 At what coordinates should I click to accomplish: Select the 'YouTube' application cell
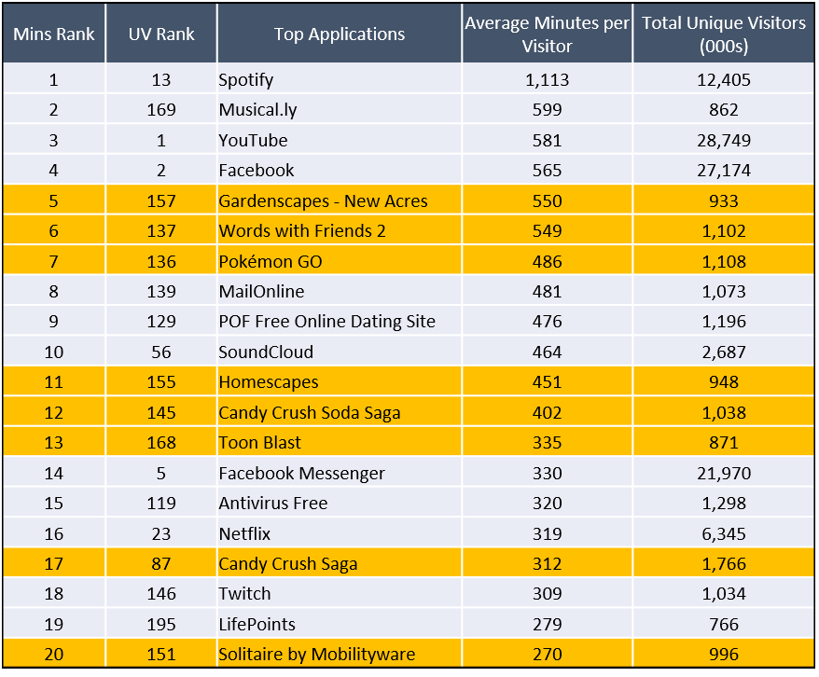tap(339, 140)
